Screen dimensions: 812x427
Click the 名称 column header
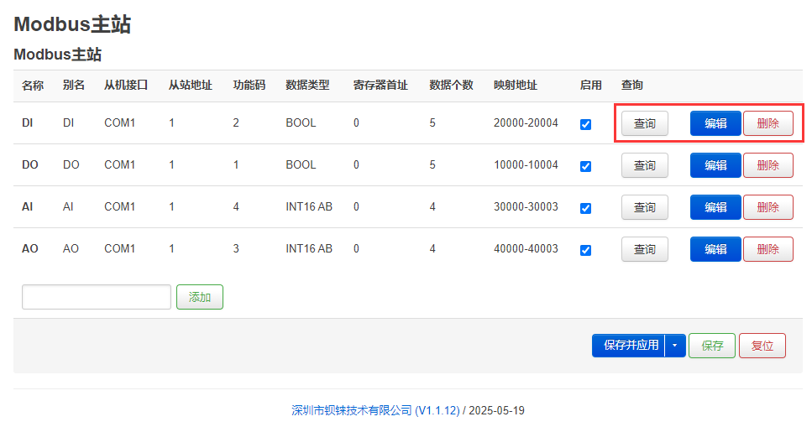33,85
